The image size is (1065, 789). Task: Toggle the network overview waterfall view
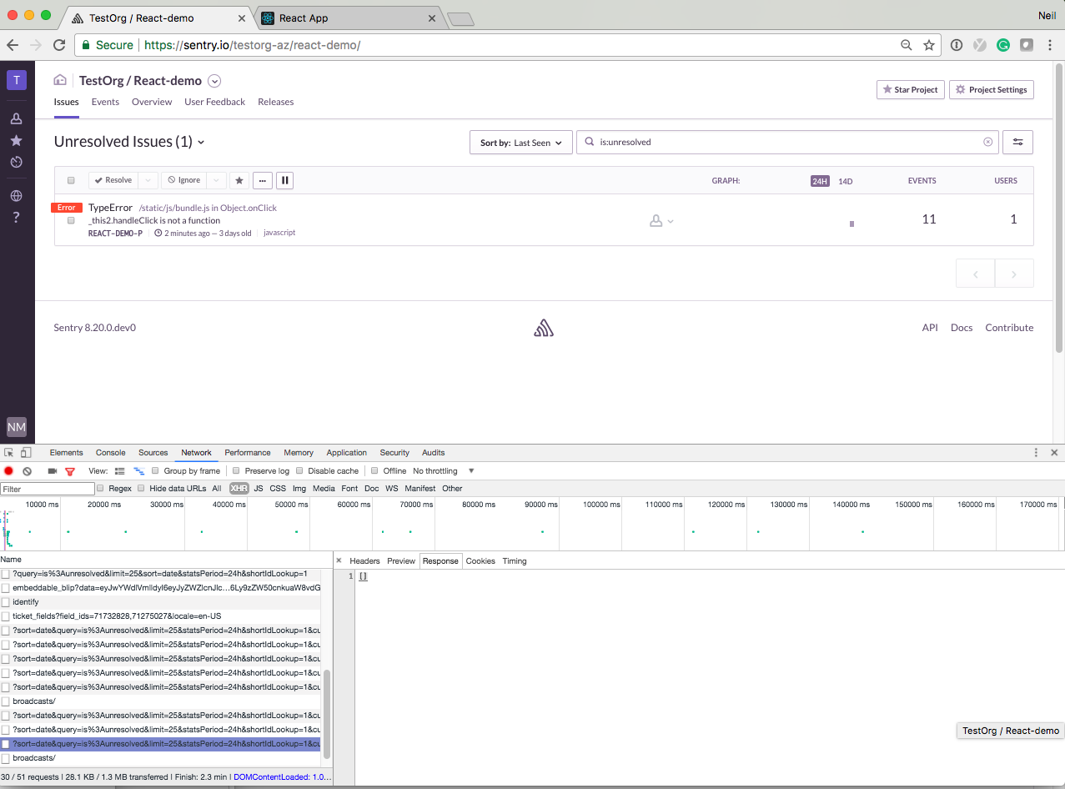[x=139, y=471]
